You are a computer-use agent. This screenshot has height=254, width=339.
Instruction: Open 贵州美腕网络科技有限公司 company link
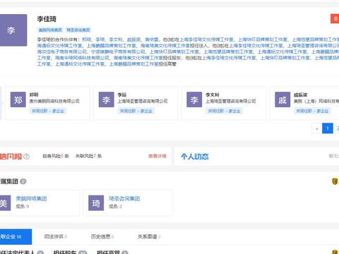pyautogui.click(x=54, y=101)
